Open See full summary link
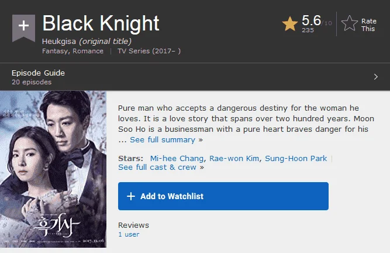The width and height of the screenshot is (390, 253). tap(163, 140)
